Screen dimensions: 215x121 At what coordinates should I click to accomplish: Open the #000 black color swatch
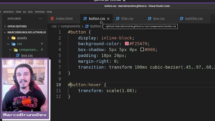(142, 49)
